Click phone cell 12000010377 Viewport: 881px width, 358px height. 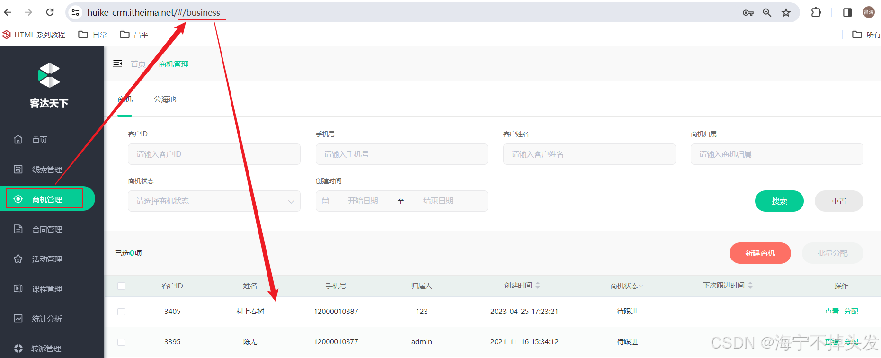click(x=336, y=341)
